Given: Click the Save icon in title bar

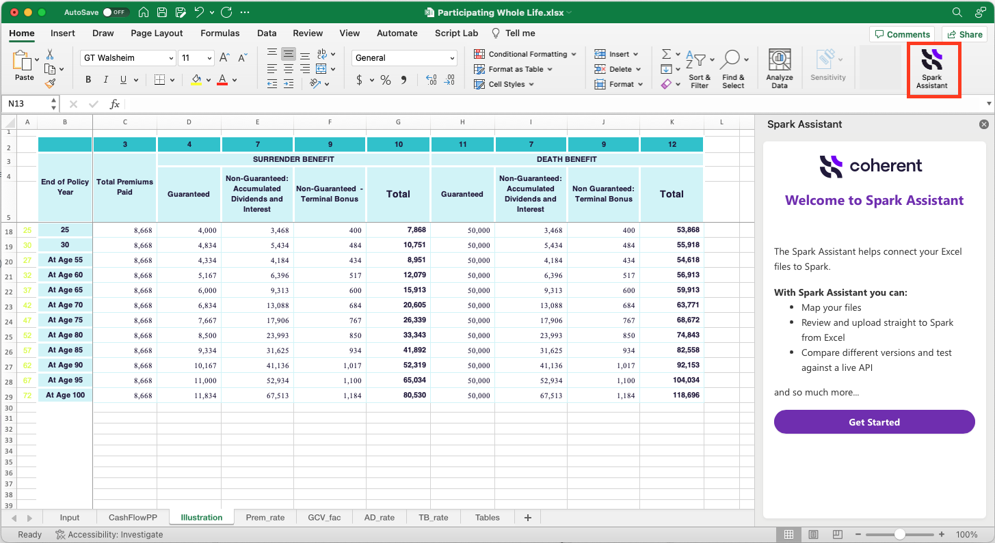Looking at the screenshot, I should pyautogui.click(x=162, y=12).
